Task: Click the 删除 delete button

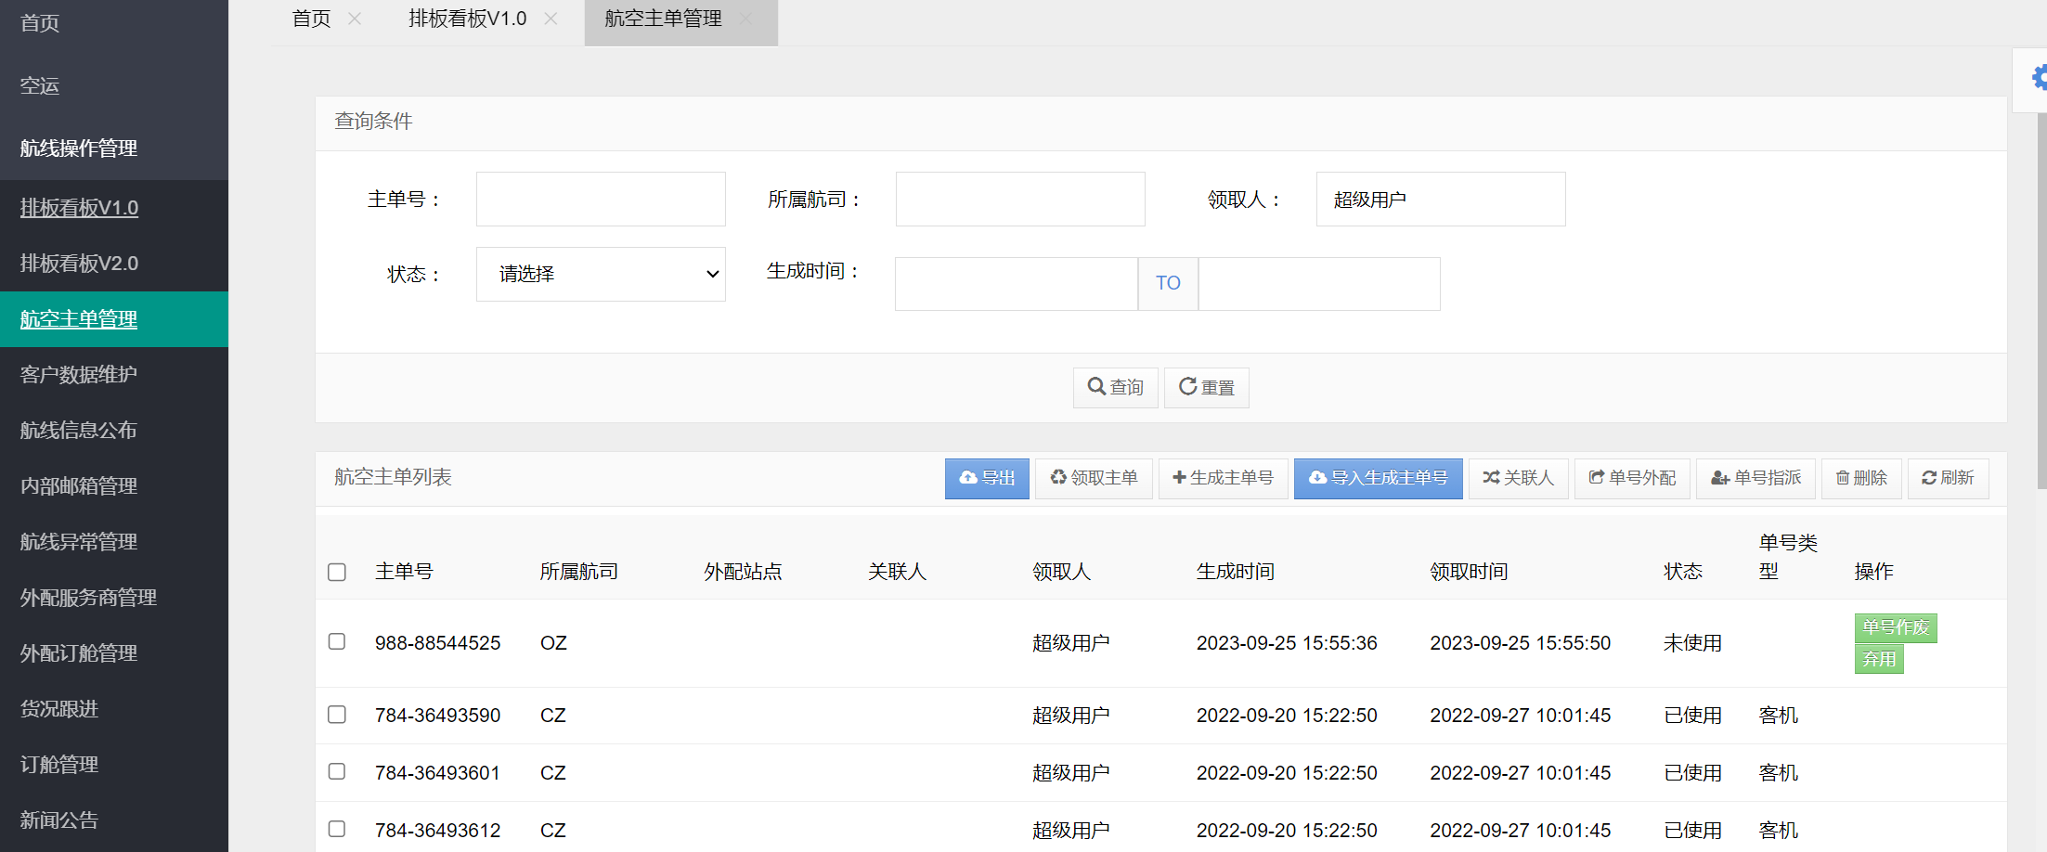Action: pyautogui.click(x=1861, y=478)
